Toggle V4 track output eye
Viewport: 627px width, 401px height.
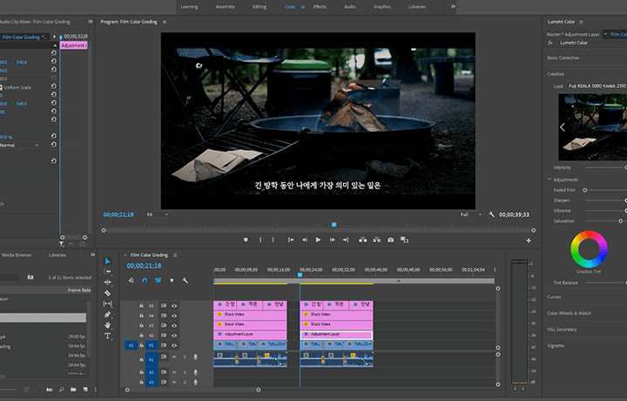174,316
